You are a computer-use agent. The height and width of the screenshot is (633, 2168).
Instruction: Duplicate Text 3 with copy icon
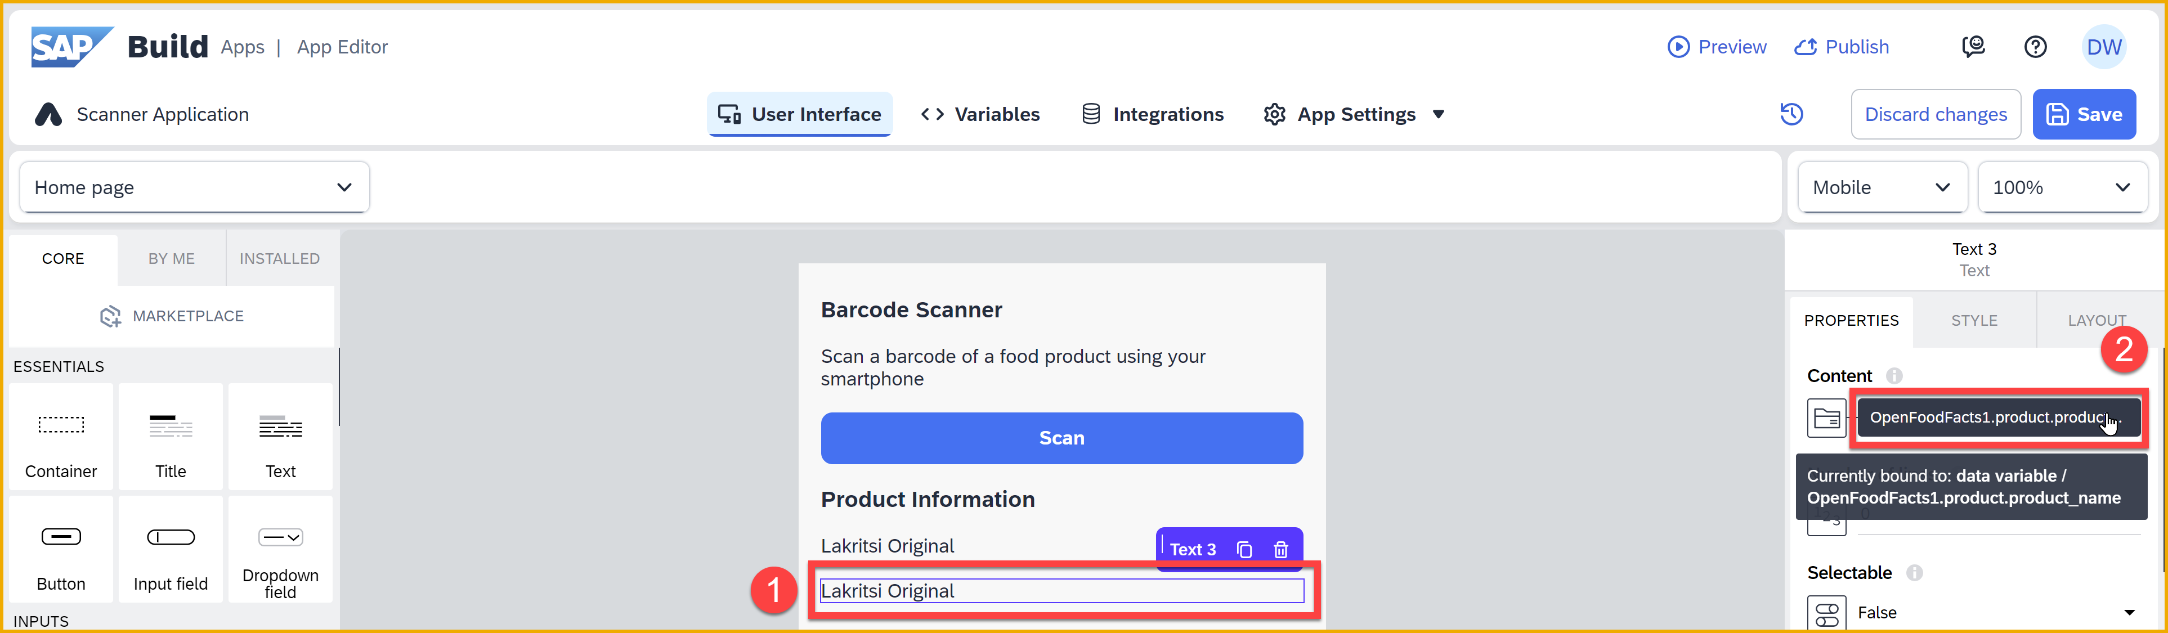coord(1244,550)
